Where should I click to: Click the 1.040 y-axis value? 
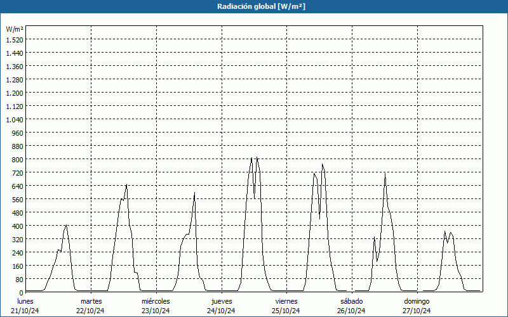click(x=15, y=119)
